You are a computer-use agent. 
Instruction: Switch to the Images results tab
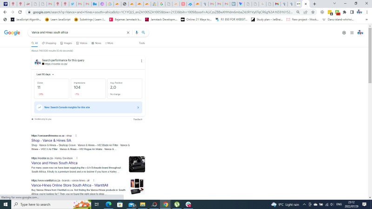[66, 43]
